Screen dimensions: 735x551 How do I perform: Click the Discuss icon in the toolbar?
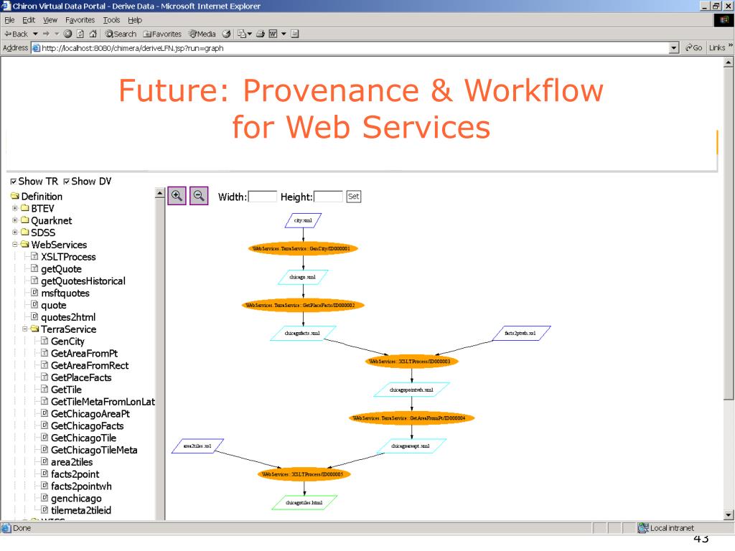pyautogui.click(x=295, y=34)
